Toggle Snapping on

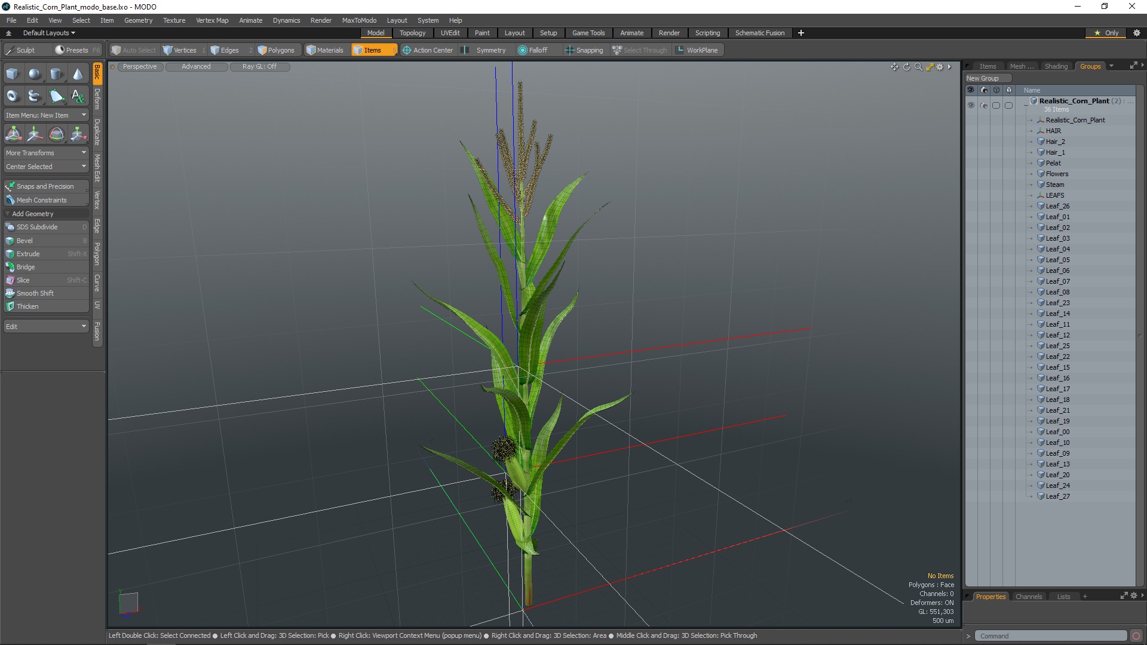pyautogui.click(x=584, y=50)
